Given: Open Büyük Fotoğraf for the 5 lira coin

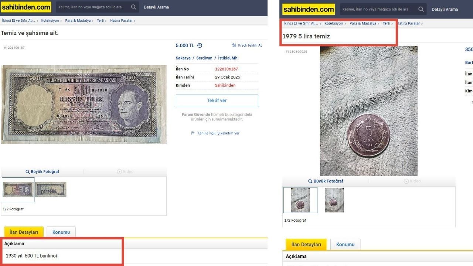Looking at the screenshot, I should pyautogui.click(x=326, y=181).
